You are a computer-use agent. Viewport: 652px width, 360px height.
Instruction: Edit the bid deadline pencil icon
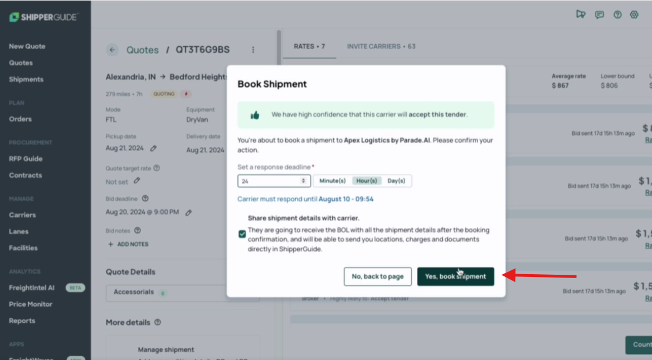click(x=188, y=213)
